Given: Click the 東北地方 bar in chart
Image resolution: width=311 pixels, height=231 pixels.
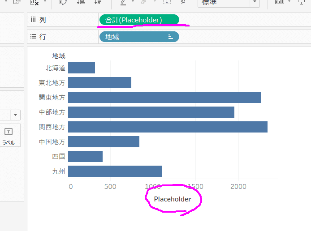Looking at the screenshot, I should 99,83.
